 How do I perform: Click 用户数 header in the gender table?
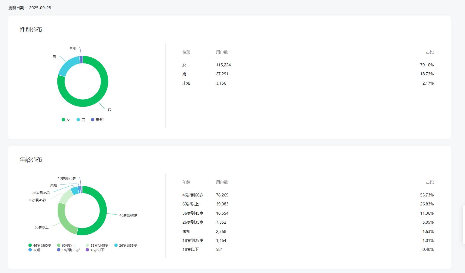pos(222,52)
